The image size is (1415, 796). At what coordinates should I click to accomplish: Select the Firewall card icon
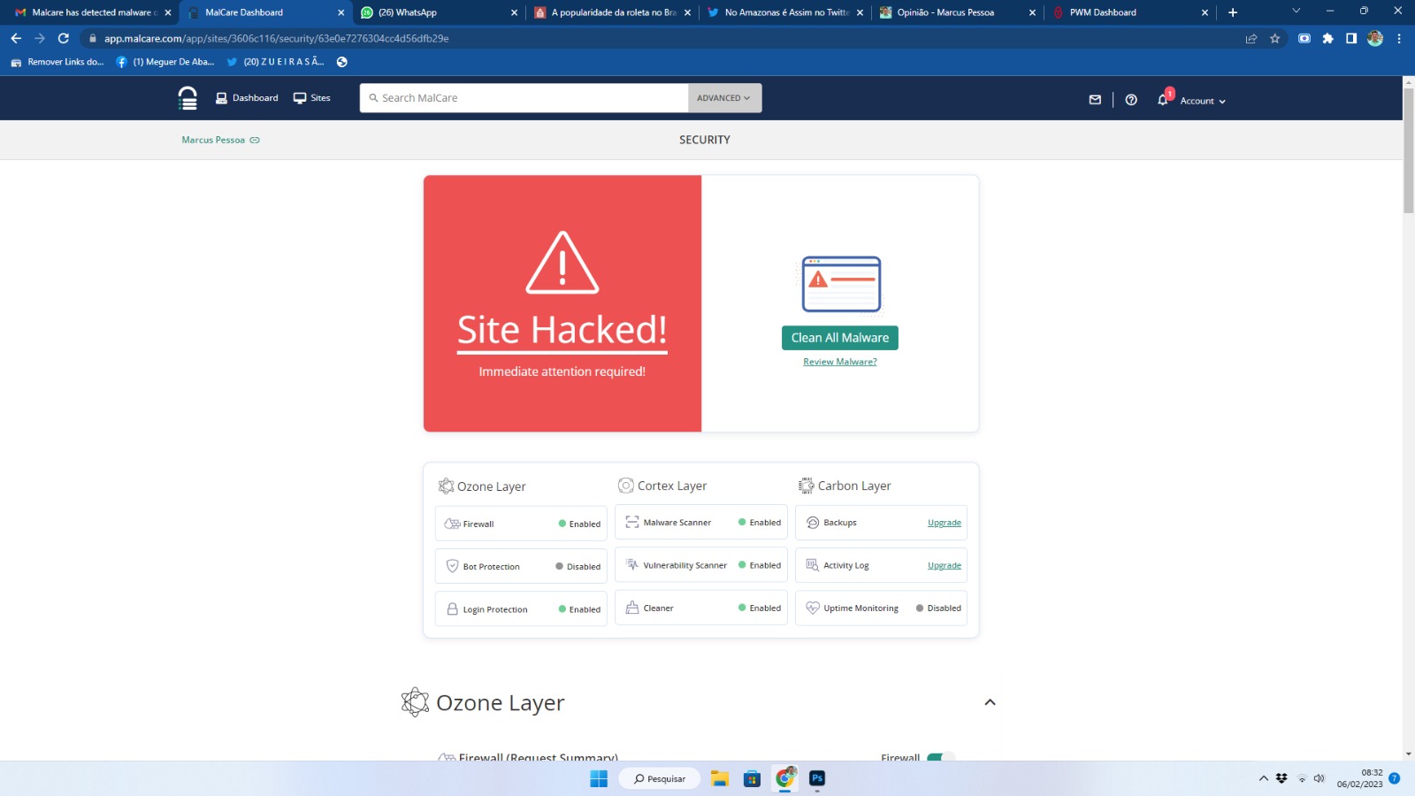click(x=452, y=524)
